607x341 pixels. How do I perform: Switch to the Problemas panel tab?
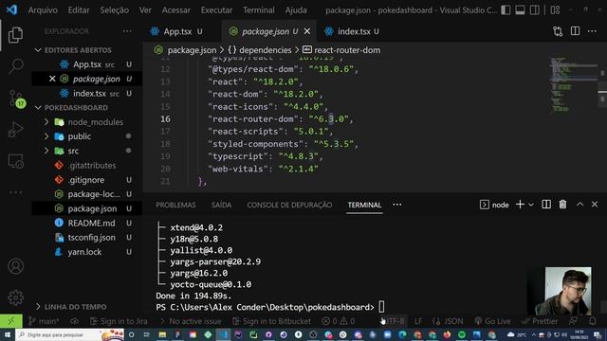pyautogui.click(x=175, y=205)
